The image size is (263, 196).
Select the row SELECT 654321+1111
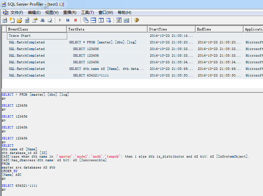point(132,75)
